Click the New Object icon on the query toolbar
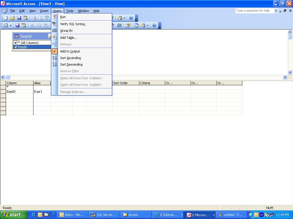The height and width of the screenshot is (219, 293). click(143, 25)
